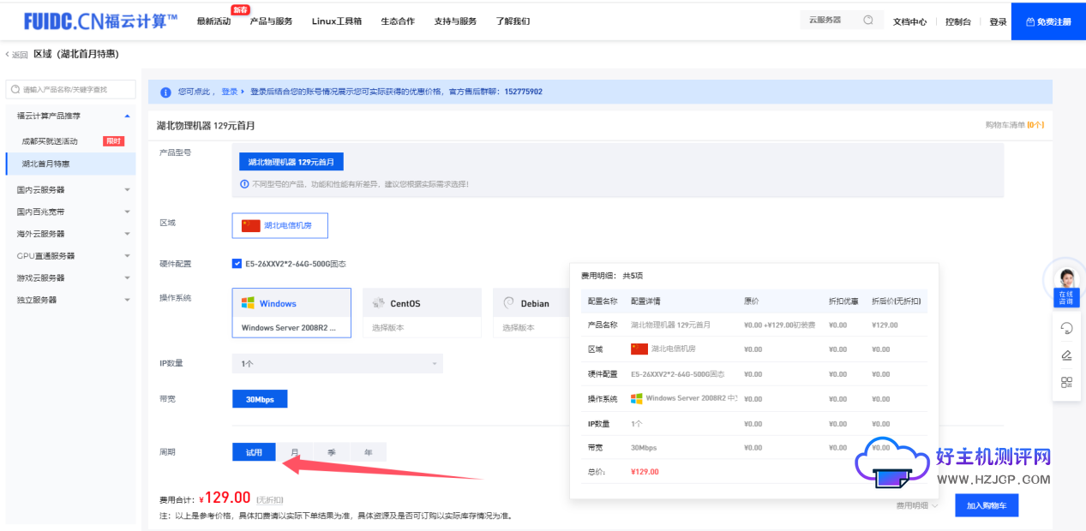Click the 登录 login link
Image resolution: width=1086 pixels, height=531 pixels.
pyautogui.click(x=997, y=21)
